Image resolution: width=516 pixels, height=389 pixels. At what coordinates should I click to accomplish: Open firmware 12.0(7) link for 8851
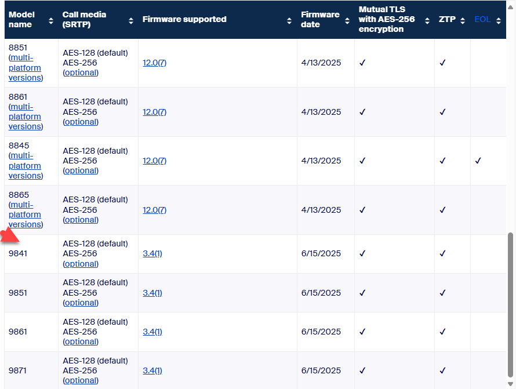point(154,63)
